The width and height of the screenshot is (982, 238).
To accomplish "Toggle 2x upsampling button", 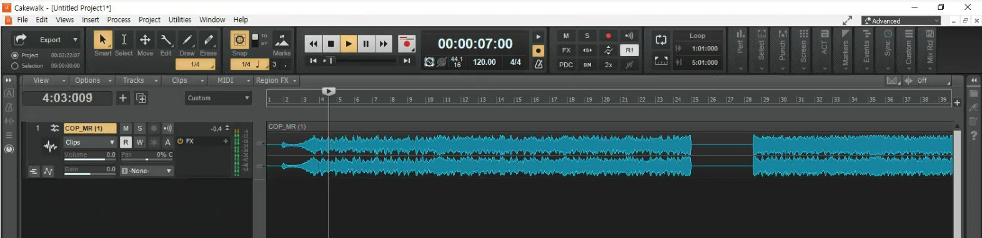I will click(x=608, y=64).
